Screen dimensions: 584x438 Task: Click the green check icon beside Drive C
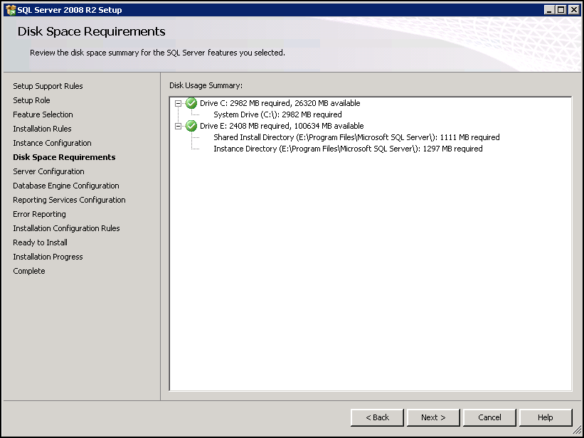point(190,103)
